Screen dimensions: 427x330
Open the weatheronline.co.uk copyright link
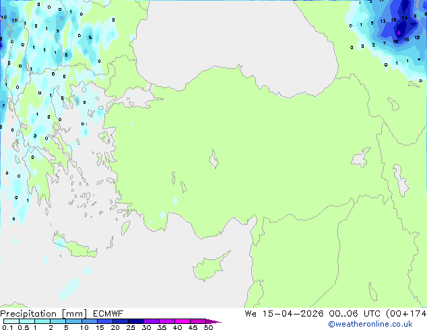click(x=370, y=324)
